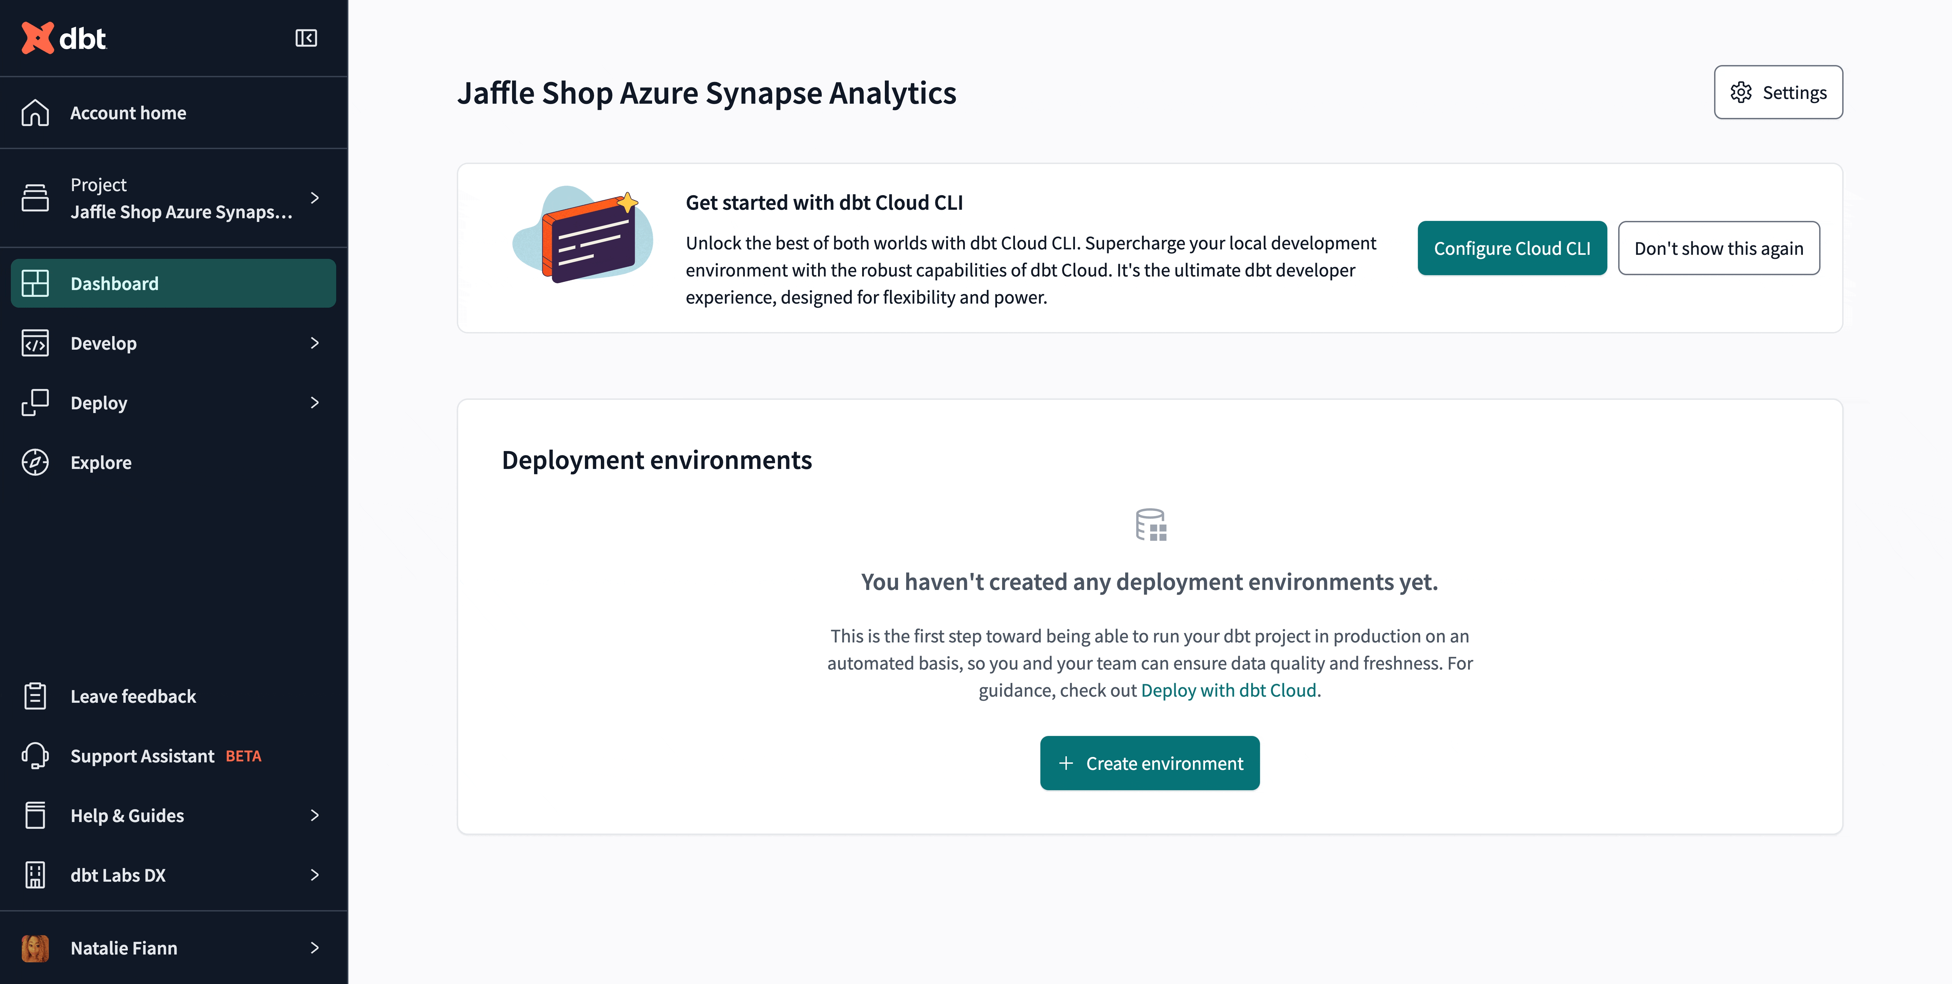
Task: Click the Create environment button
Action: pyautogui.click(x=1149, y=763)
